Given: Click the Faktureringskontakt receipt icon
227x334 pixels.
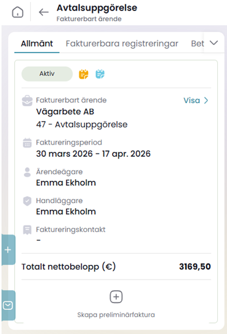Looking at the screenshot, I should [27, 230].
